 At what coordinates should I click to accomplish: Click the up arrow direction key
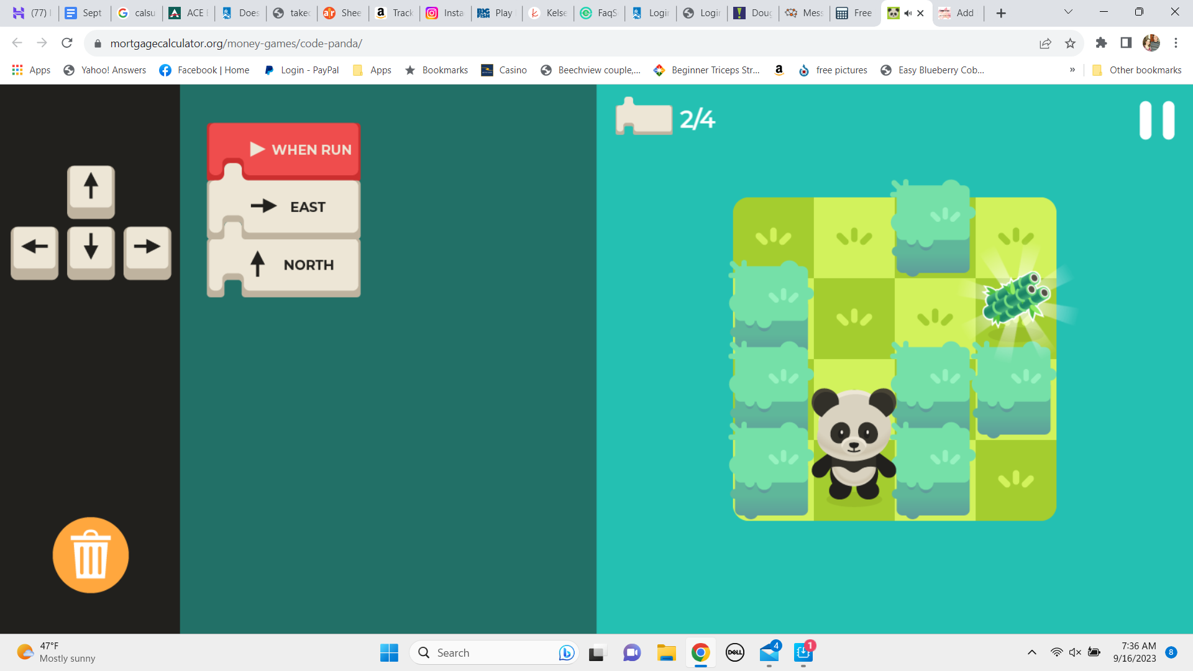91,188
